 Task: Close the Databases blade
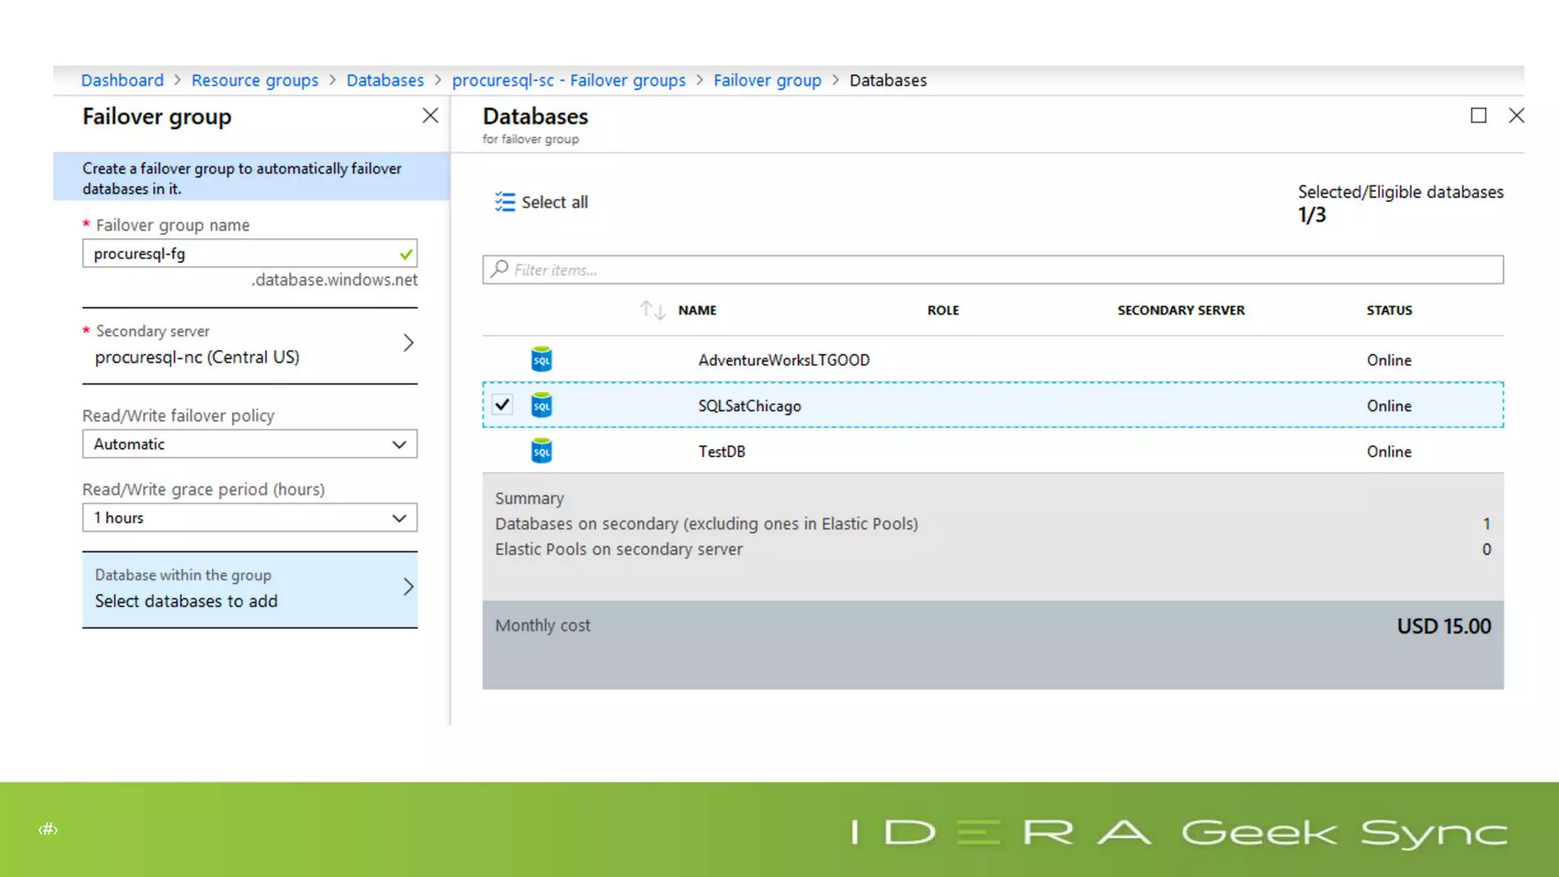tap(1516, 116)
